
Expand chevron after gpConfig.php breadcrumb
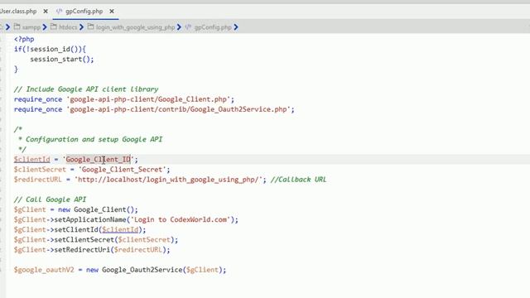point(236,27)
